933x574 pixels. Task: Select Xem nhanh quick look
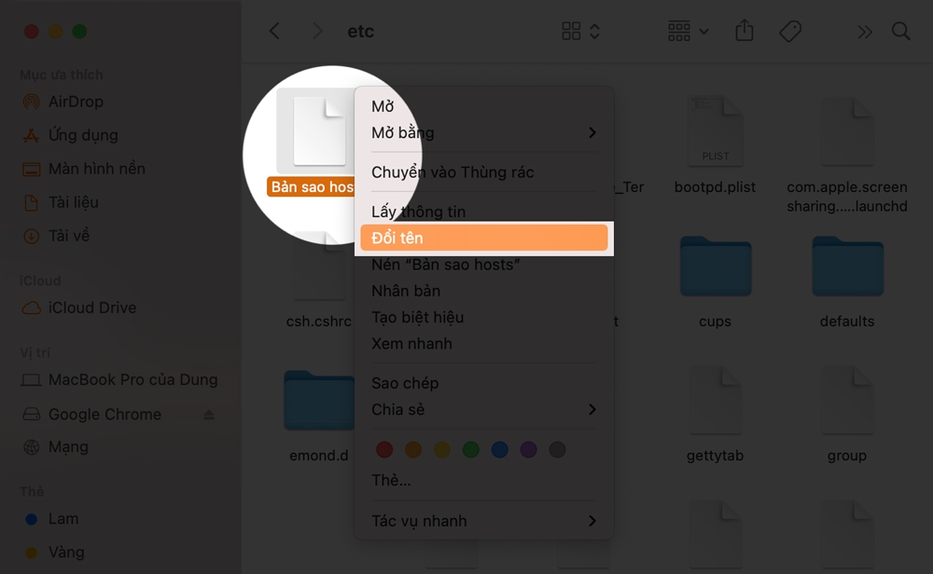(x=483, y=344)
